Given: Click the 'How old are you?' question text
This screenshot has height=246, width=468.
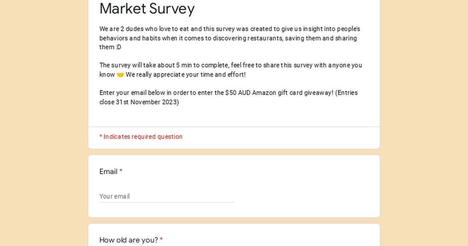Looking at the screenshot, I should pos(129,240).
